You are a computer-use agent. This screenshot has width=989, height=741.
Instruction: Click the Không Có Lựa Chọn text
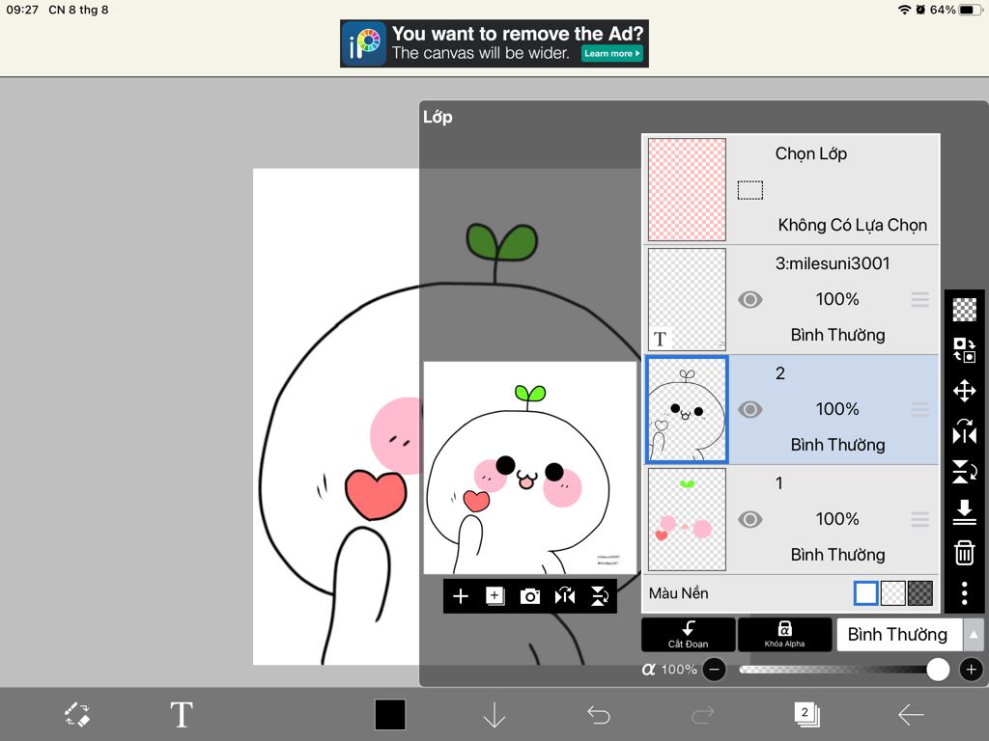(852, 225)
